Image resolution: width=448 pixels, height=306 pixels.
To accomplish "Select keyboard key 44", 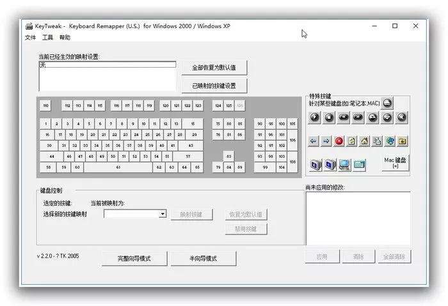I will 52,157.
